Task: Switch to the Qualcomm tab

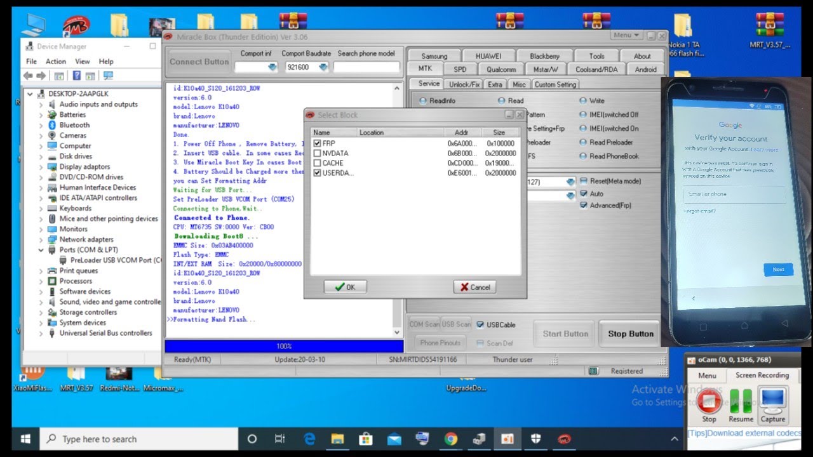Action: (501, 70)
